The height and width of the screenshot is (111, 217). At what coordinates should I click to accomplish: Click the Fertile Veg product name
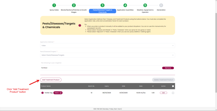[49, 93]
